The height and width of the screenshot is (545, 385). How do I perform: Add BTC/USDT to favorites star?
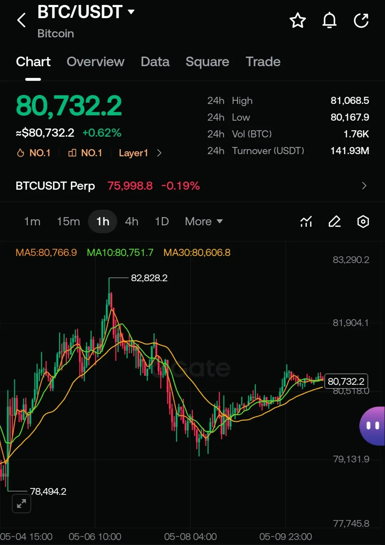click(x=298, y=20)
